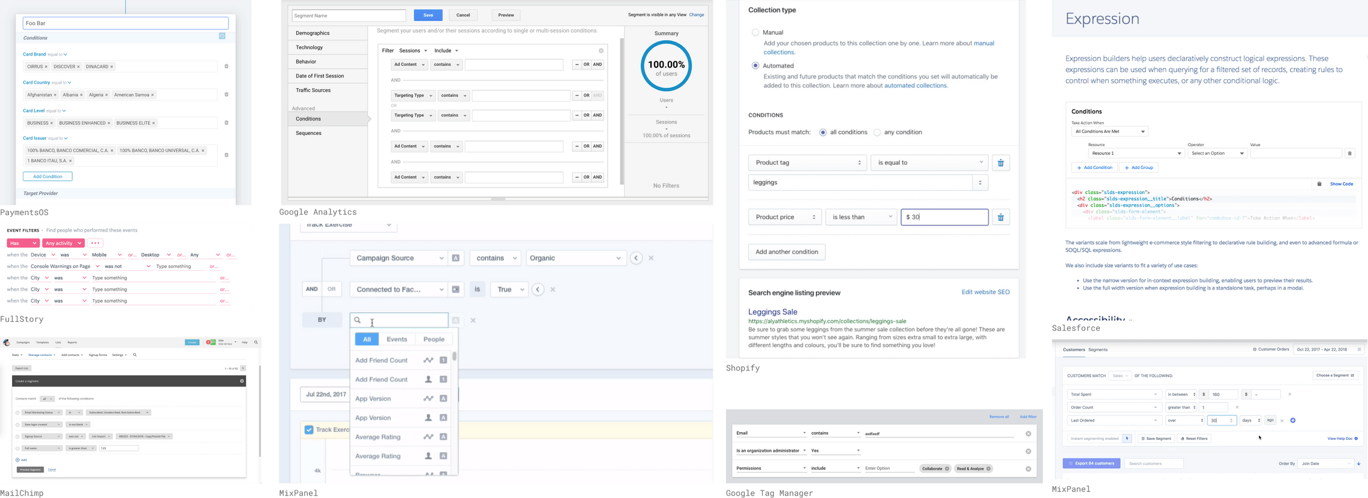Open the Campaign Source dropdown
The width and height of the screenshot is (1368, 498).
coord(398,258)
